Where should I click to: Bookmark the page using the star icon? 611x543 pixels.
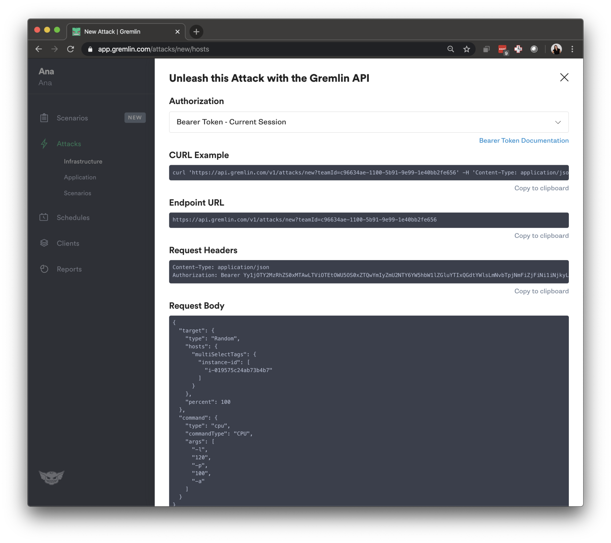coord(466,49)
